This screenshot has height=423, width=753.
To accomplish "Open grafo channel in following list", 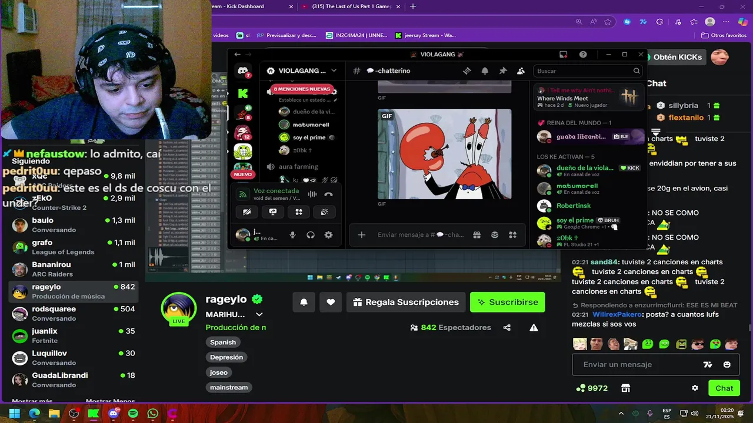I will [74, 247].
